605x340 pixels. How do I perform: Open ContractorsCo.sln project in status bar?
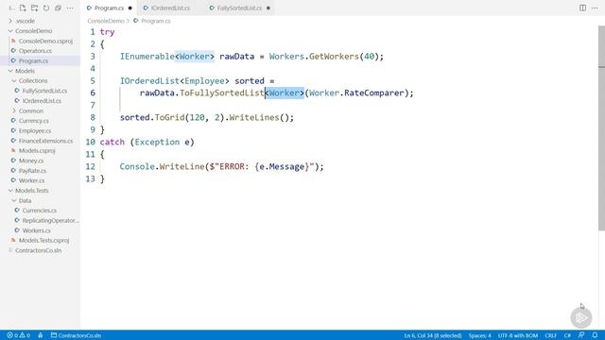point(76,335)
